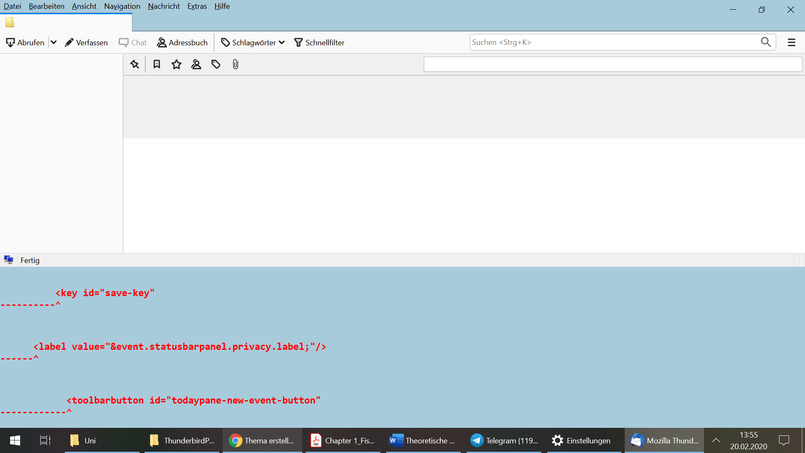Open the Schlagwörter tags dropdown
The height and width of the screenshot is (453, 805).
pos(253,42)
